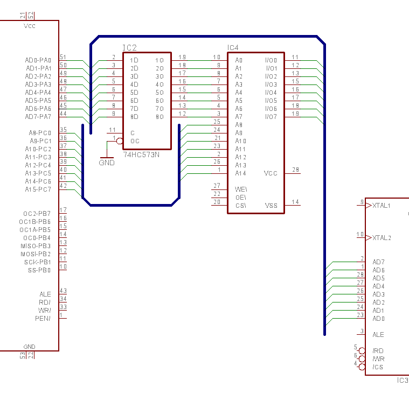Screen dimensions: 409x401
Task: Select the AD4-PA4 pin label
Action: point(38,93)
